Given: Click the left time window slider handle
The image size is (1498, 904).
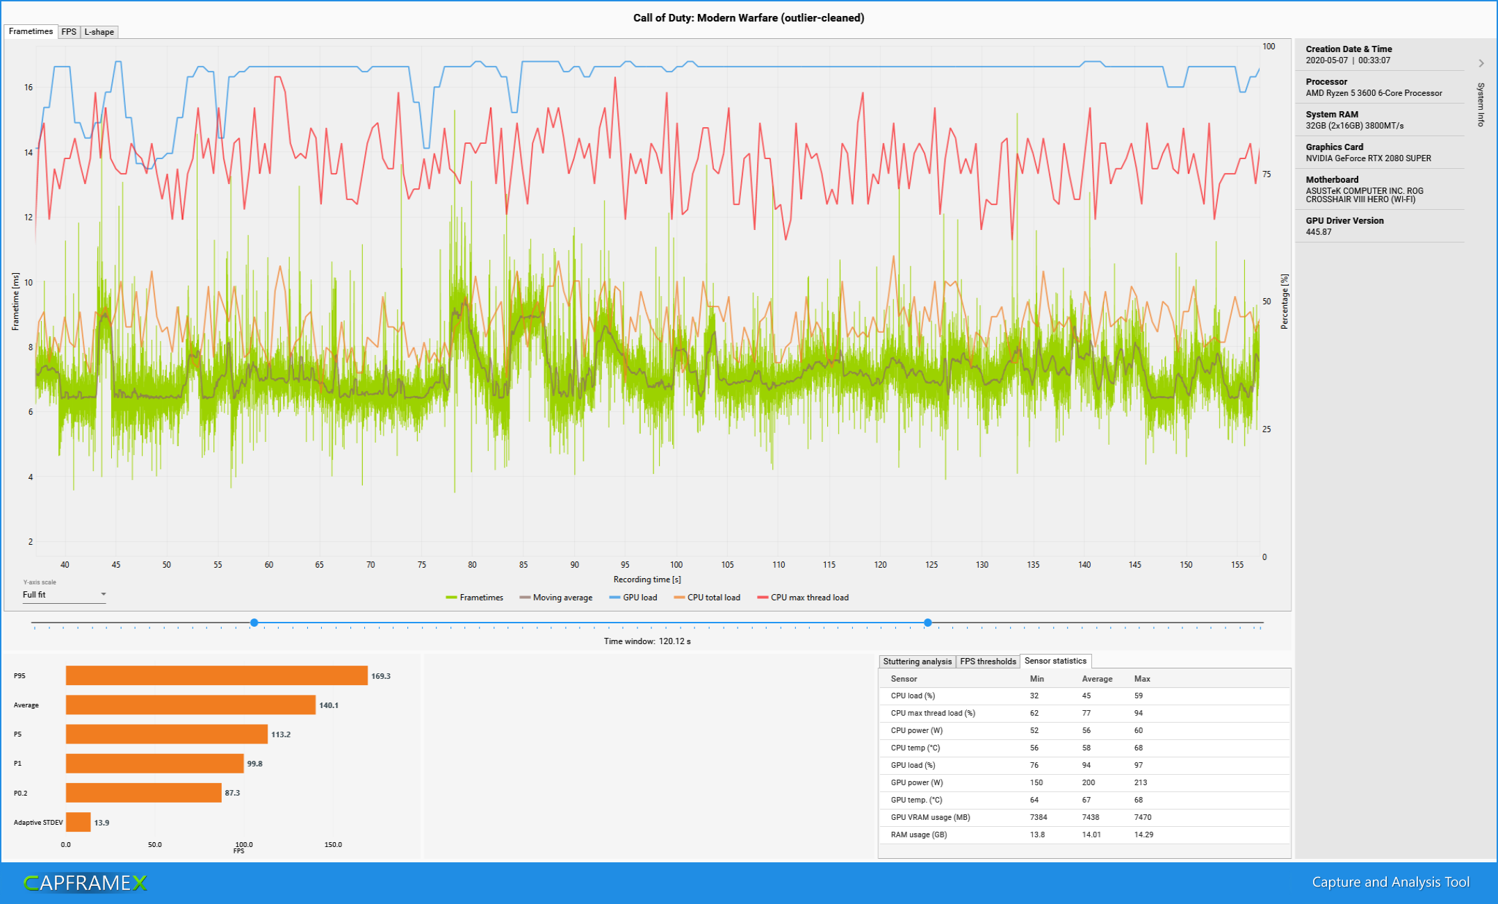Looking at the screenshot, I should (254, 623).
